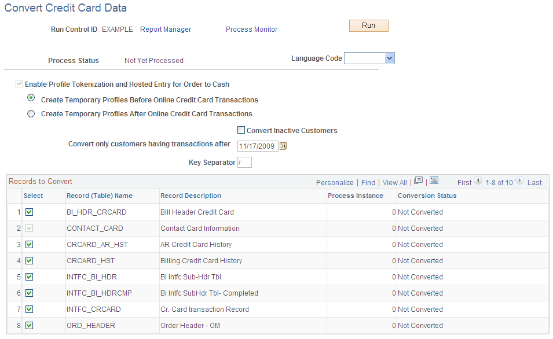
Task: Click the Run button
Action: point(368,25)
